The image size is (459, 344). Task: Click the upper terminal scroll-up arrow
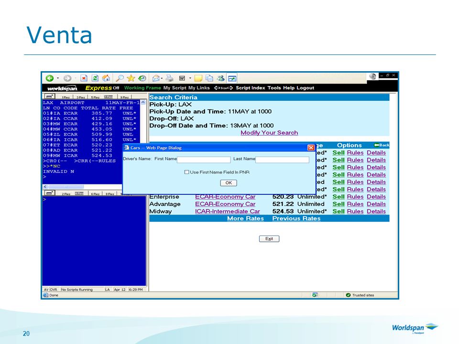click(143, 102)
